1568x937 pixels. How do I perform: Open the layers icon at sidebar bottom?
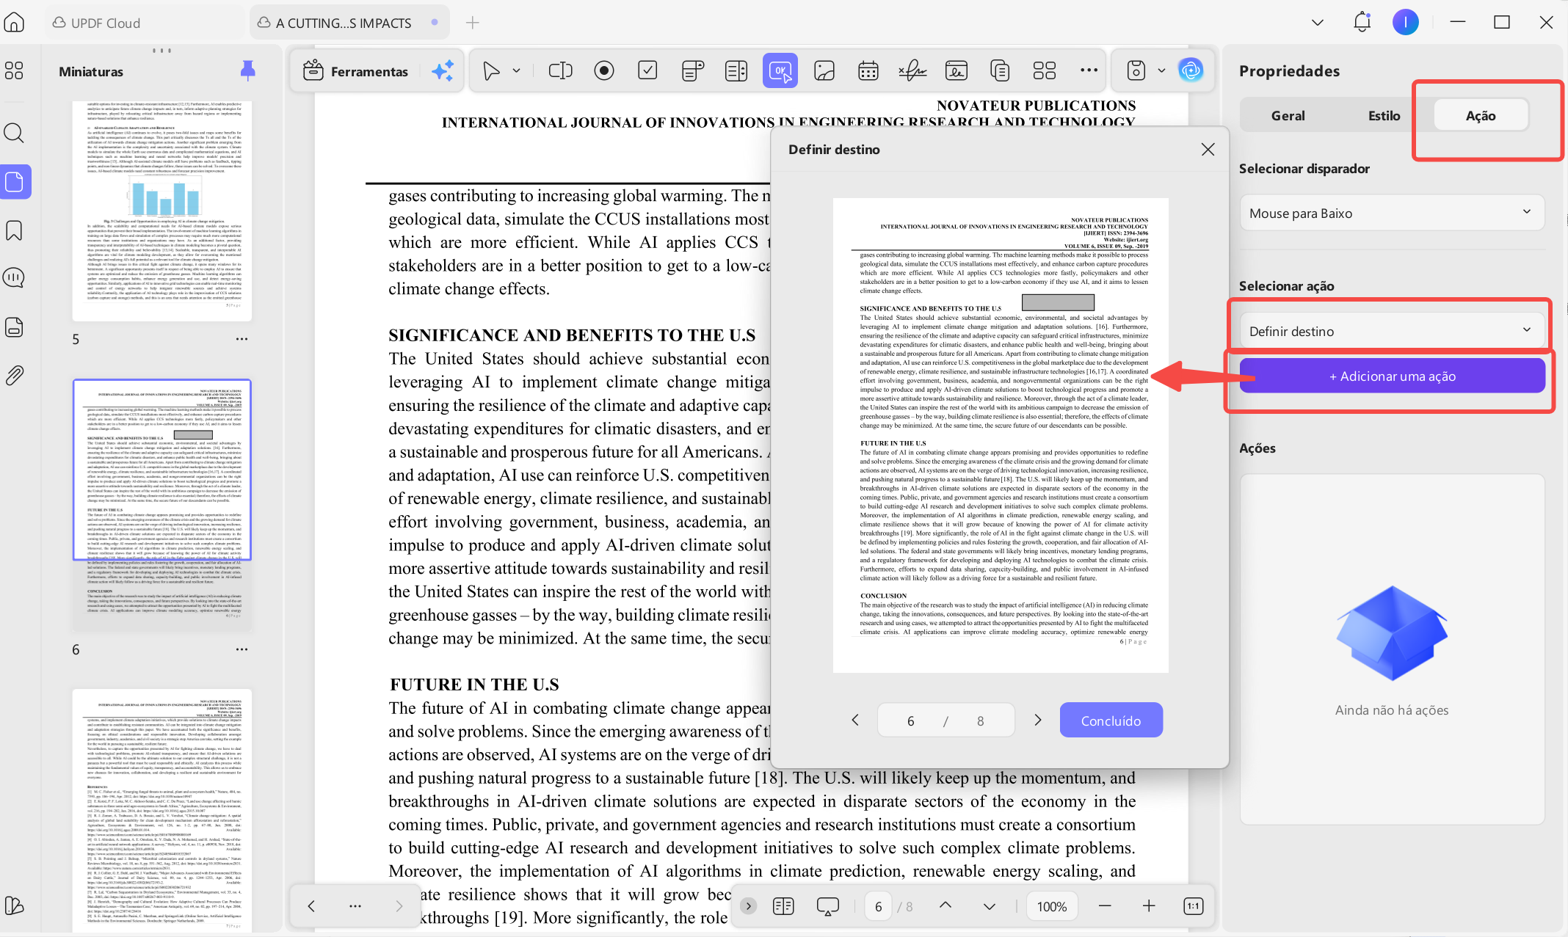click(x=14, y=905)
